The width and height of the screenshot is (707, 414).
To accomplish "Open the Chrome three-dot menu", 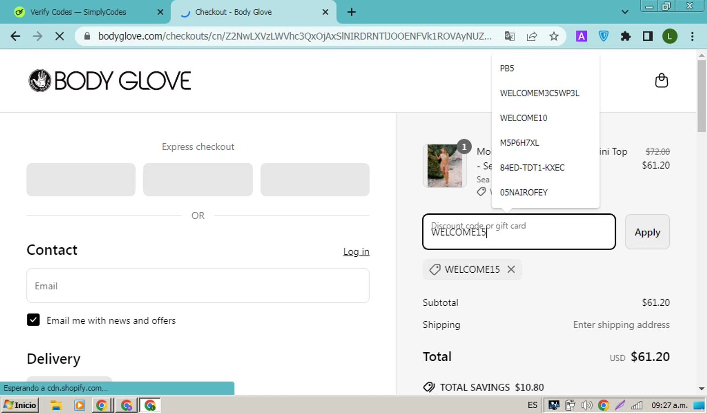I will 692,36.
